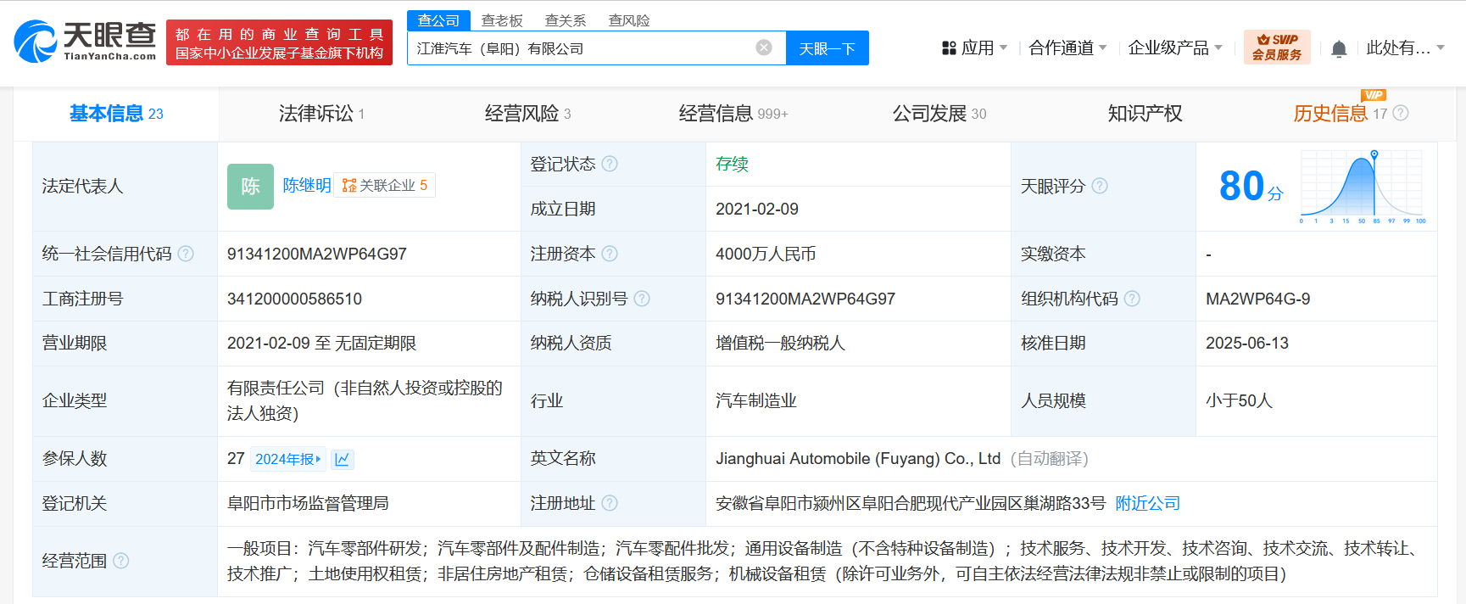Click the 增值税一般纳税人 value
Viewport: 1466px width, 604px height.
point(780,343)
